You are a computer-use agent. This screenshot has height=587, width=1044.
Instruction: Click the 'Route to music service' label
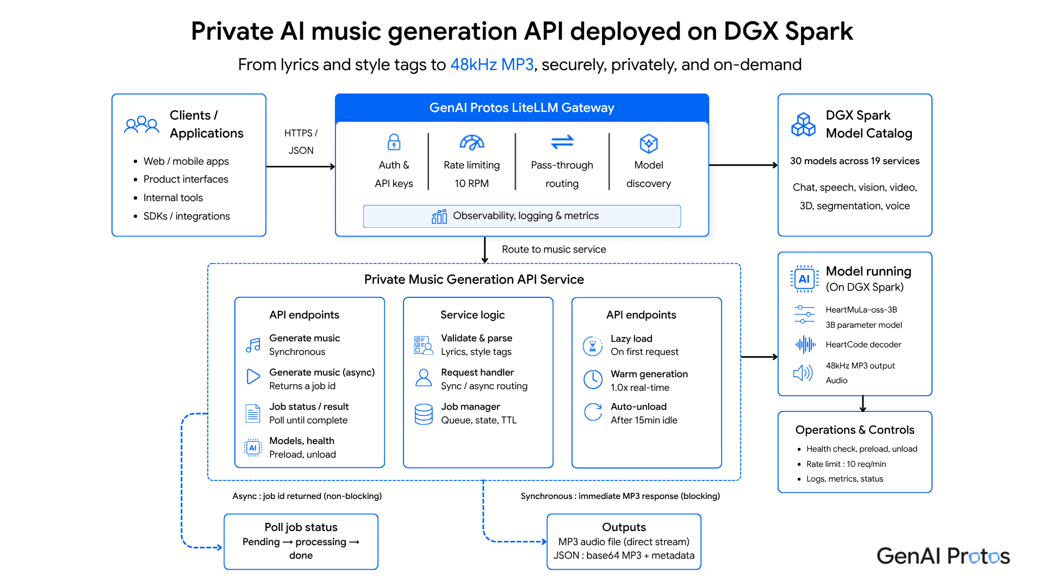pyautogui.click(x=554, y=249)
